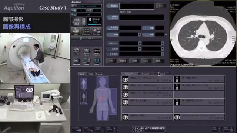
Task: Click the person icon at bottom-right corner
Action: [x=230, y=129]
